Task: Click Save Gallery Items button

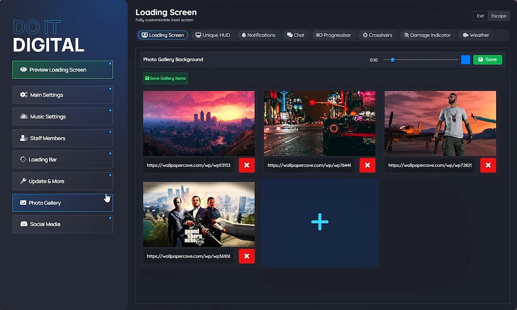Action: (165, 78)
